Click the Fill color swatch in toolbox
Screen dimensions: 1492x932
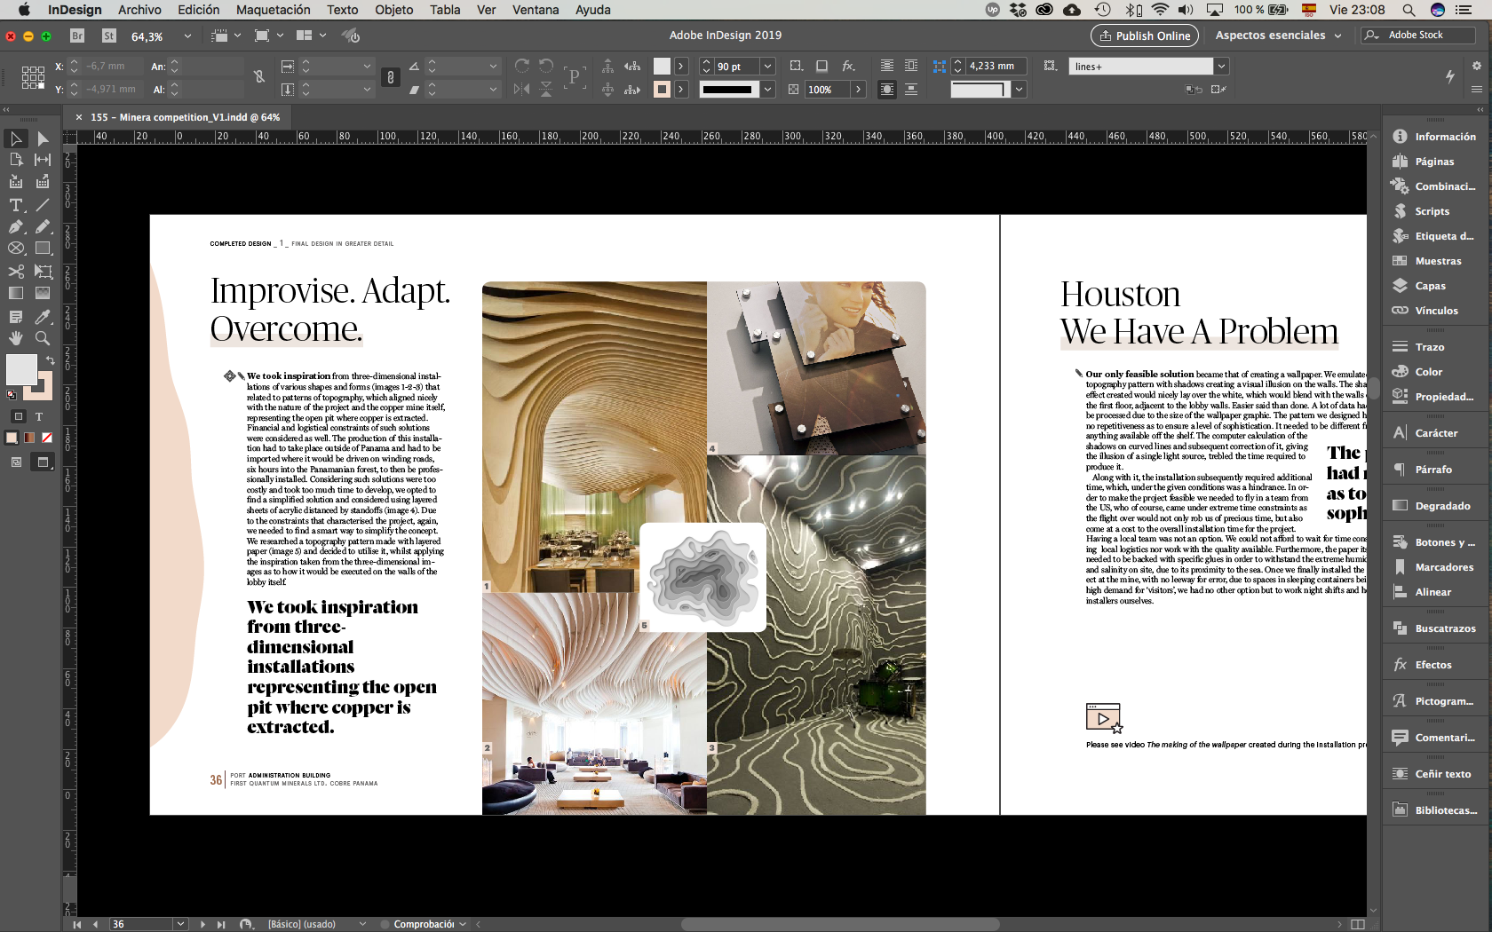point(21,369)
